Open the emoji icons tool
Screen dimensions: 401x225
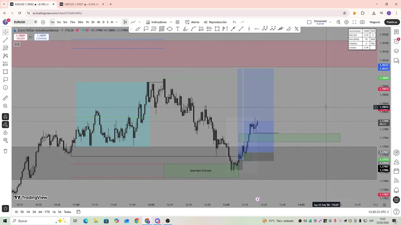5,88
